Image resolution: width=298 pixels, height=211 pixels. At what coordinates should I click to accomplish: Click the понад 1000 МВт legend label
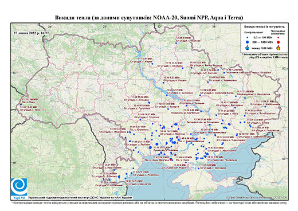pyautogui.click(x=262, y=48)
